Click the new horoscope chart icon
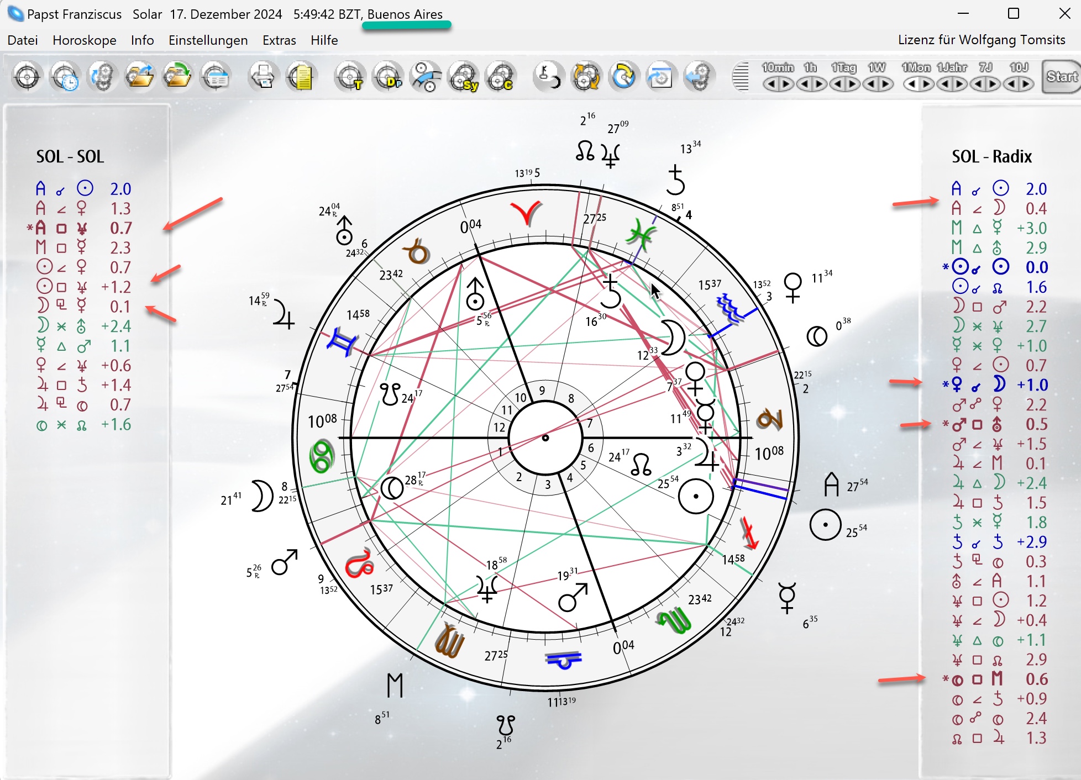The height and width of the screenshot is (780, 1081). click(x=27, y=76)
